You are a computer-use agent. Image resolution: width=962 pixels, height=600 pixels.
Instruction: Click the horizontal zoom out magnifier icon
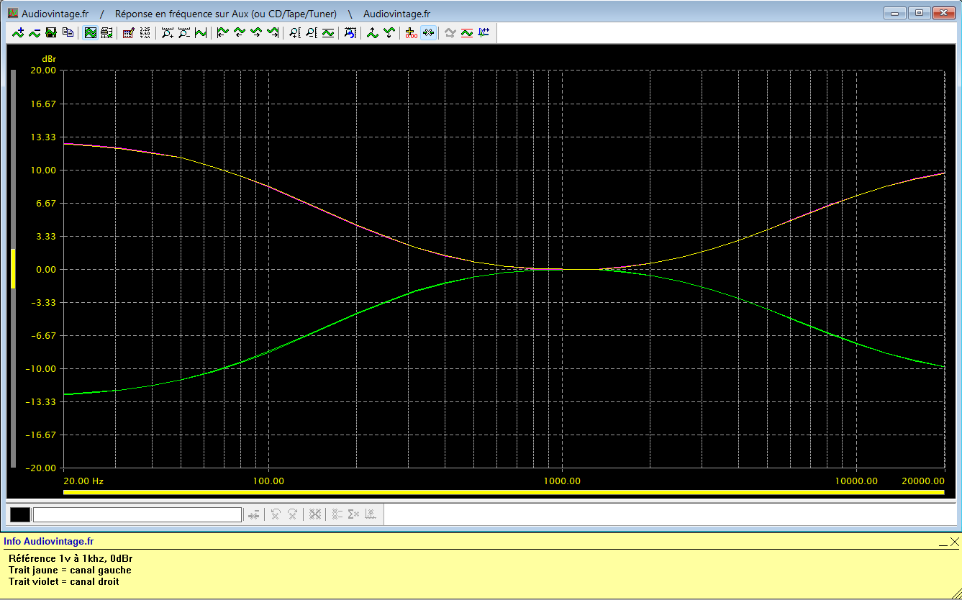pyautogui.click(x=183, y=32)
